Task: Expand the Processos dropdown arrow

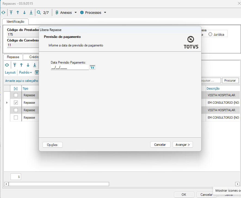Action: (x=105, y=12)
